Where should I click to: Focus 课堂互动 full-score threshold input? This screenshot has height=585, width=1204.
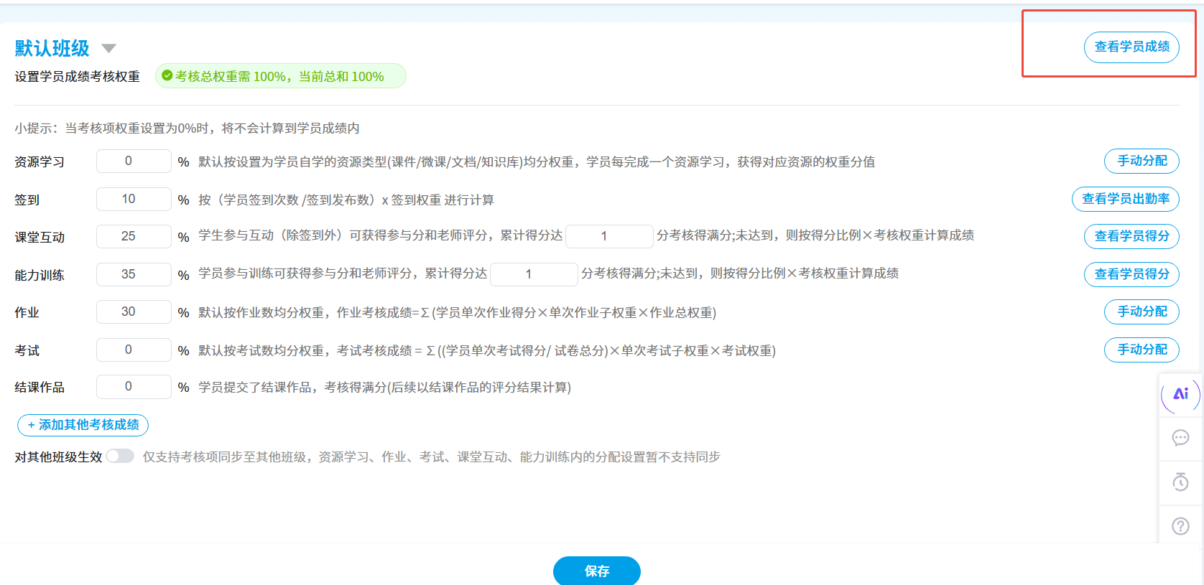click(x=609, y=236)
